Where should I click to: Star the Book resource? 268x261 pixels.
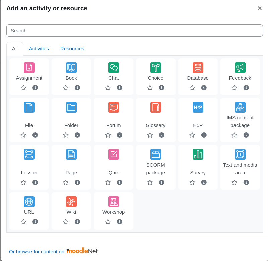tap(66, 88)
